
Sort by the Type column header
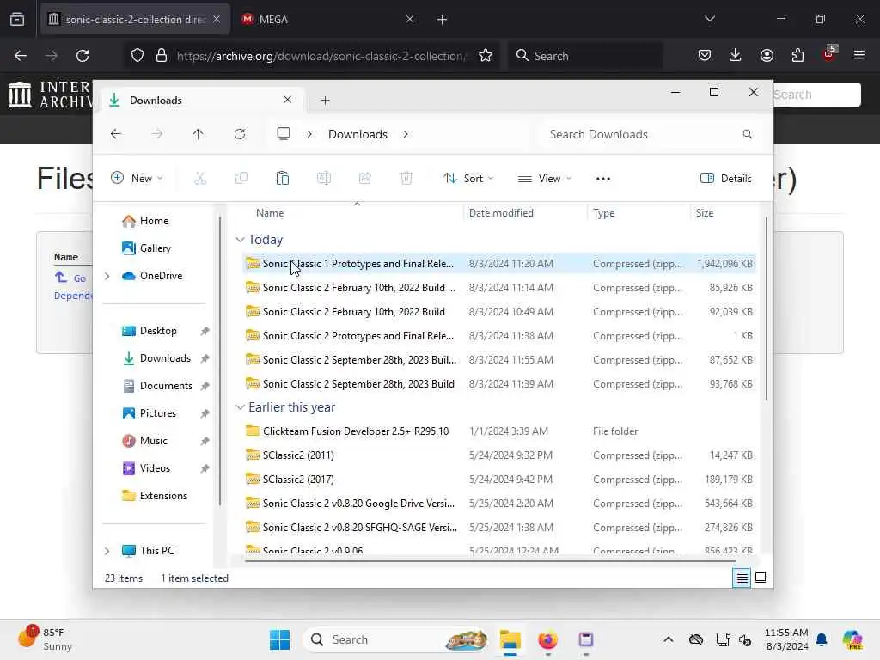coord(604,213)
